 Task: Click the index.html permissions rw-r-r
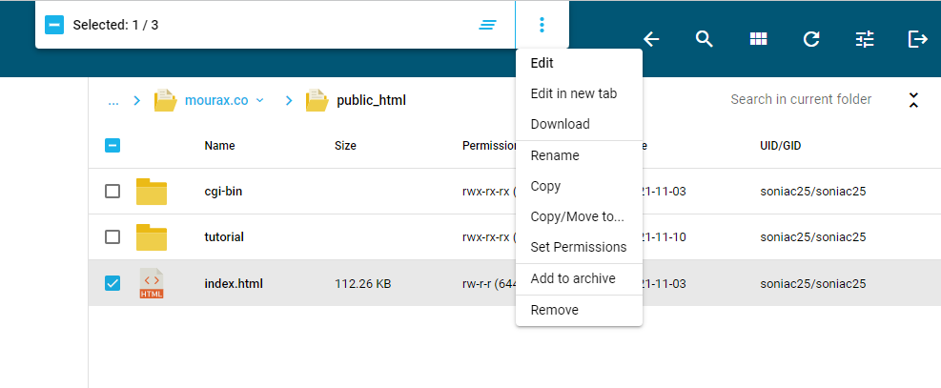pos(488,284)
